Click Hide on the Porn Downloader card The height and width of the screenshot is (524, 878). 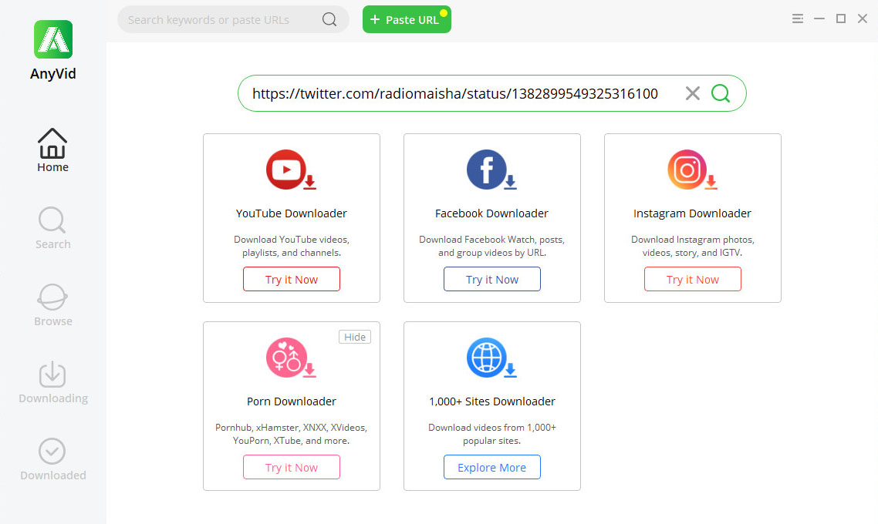click(354, 337)
